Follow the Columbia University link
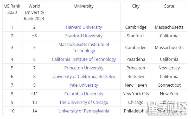Viewport: 191px width, 119px height. point(84,94)
